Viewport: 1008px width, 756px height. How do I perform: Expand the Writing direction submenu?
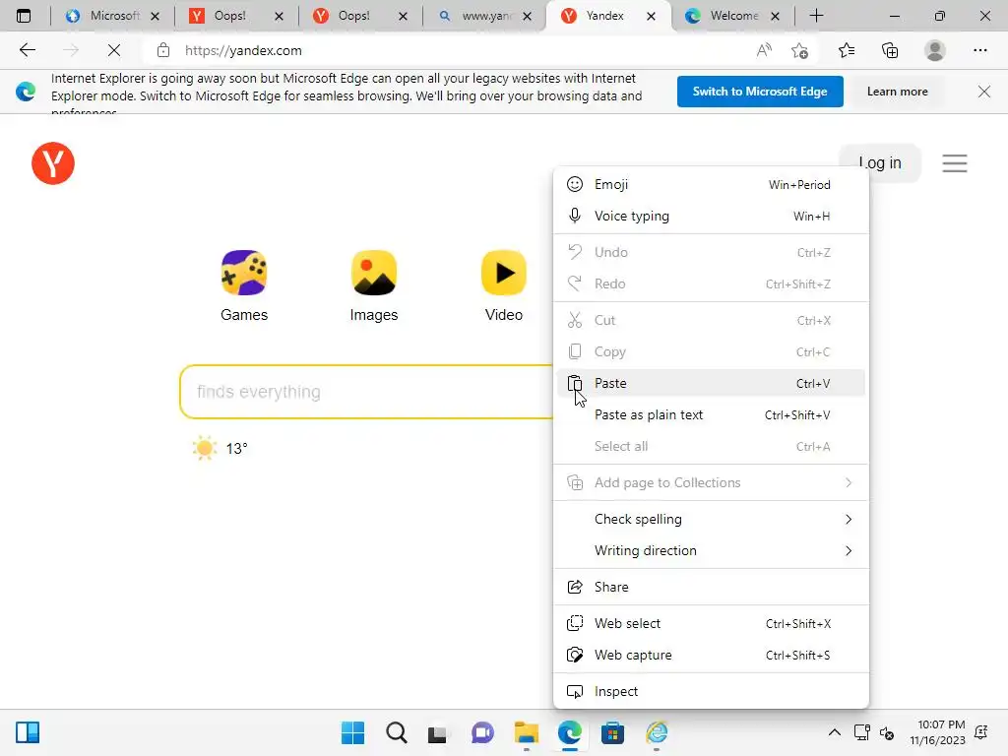(711, 550)
